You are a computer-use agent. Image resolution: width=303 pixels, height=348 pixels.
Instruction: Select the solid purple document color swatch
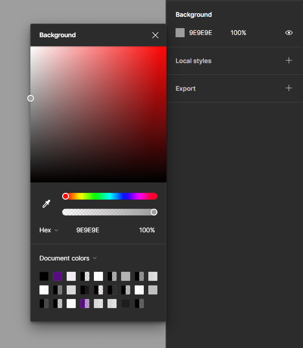(58, 276)
